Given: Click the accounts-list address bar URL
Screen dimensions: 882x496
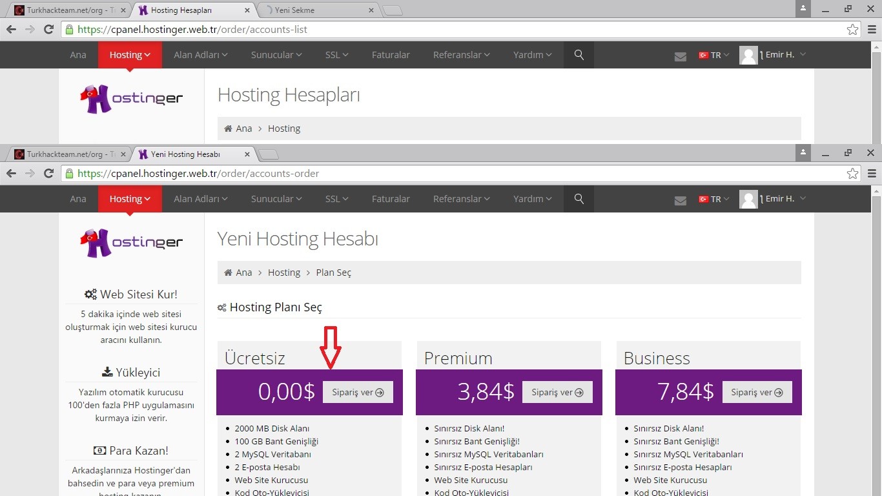Looking at the screenshot, I should click(x=192, y=29).
